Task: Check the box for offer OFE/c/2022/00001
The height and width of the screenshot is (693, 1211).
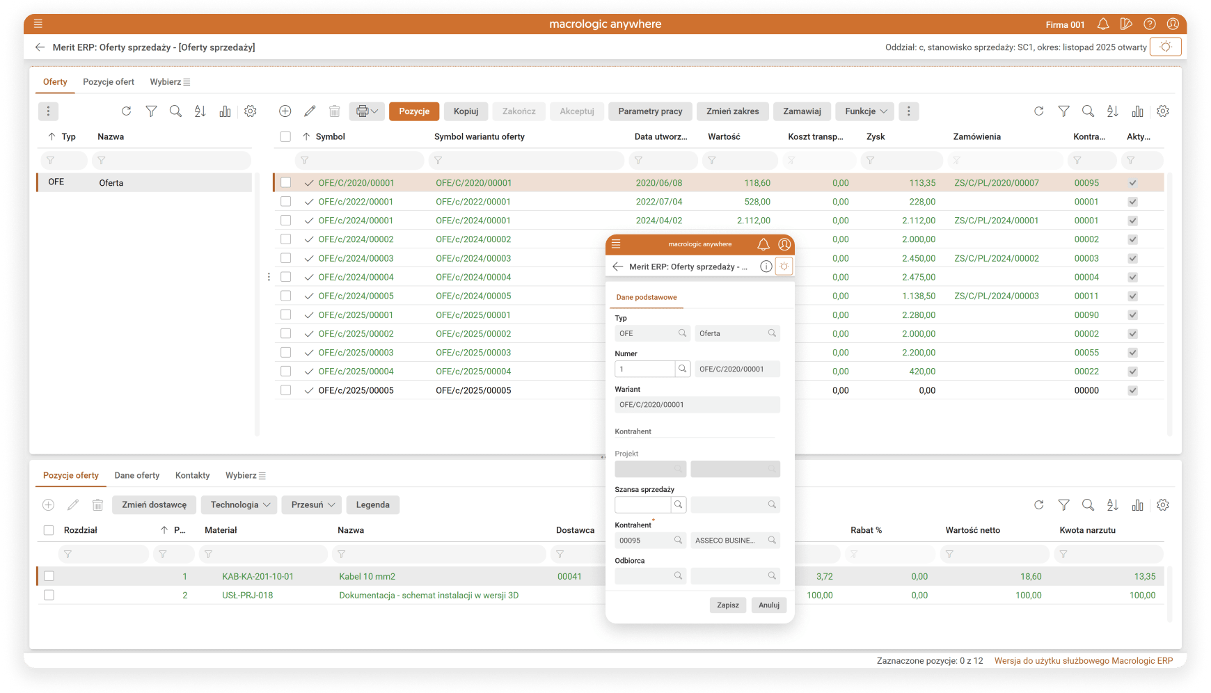Action: (285, 202)
